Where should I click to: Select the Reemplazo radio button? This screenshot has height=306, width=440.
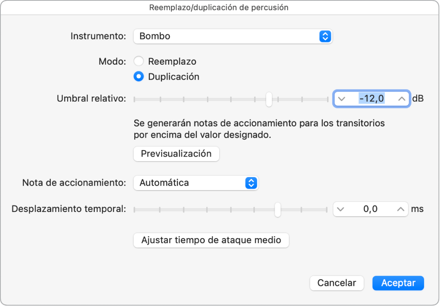tap(139, 61)
